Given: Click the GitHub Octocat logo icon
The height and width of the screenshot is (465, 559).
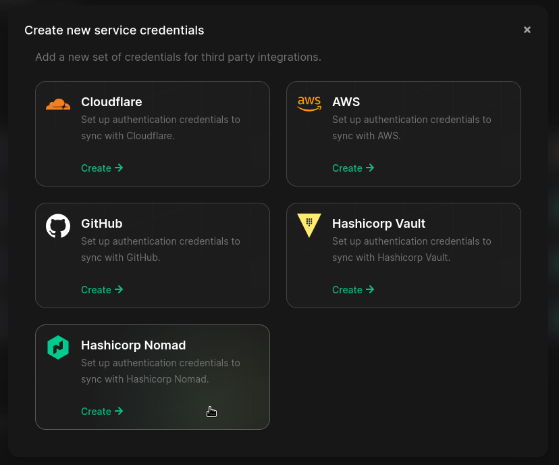Looking at the screenshot, I should pyautogui.click(x=58, y=226).
